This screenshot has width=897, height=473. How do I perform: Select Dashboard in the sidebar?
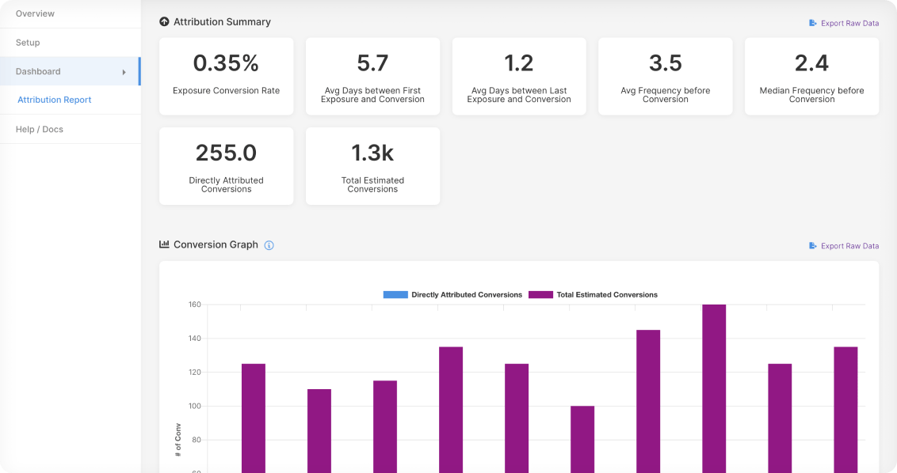(38, 71)
